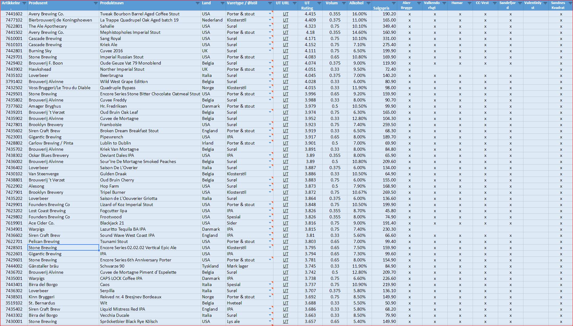Open UT link for Cuvee 2016 row

(286, 51)
